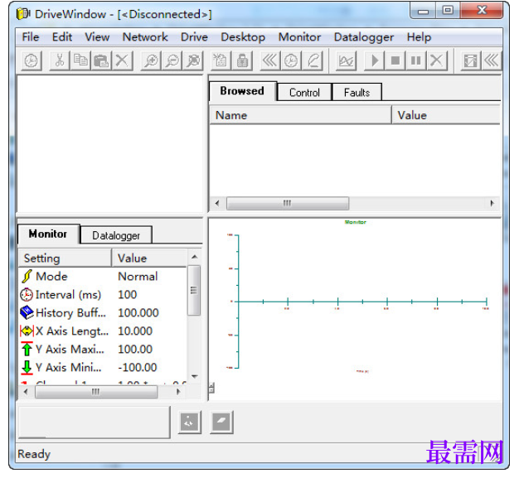Open the Drive menu
The image size is (519, 478).
194,37
